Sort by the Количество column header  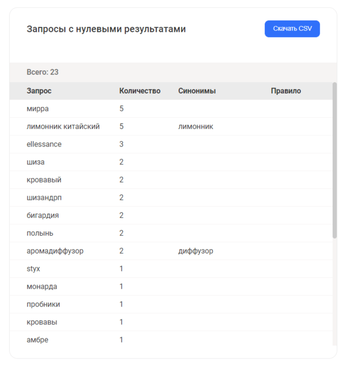[x=139, y=91]
